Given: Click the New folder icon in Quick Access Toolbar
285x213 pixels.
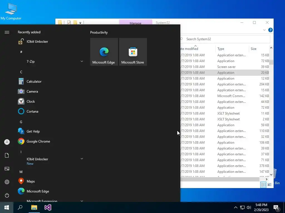Looking at the screenshot, I should pyautogui.click(x=75, y=23).
